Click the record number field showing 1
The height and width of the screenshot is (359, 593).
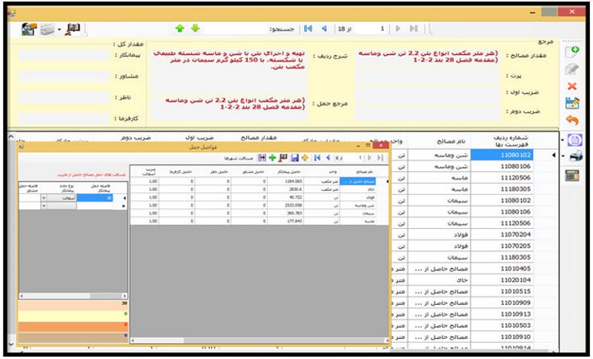371,29
